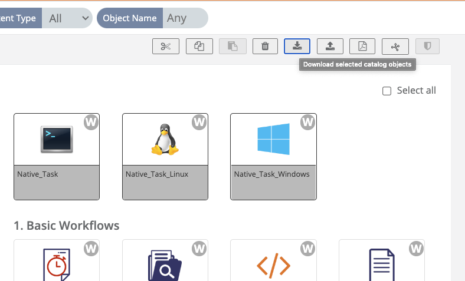Click the upload toolbar button

[330, 46]
